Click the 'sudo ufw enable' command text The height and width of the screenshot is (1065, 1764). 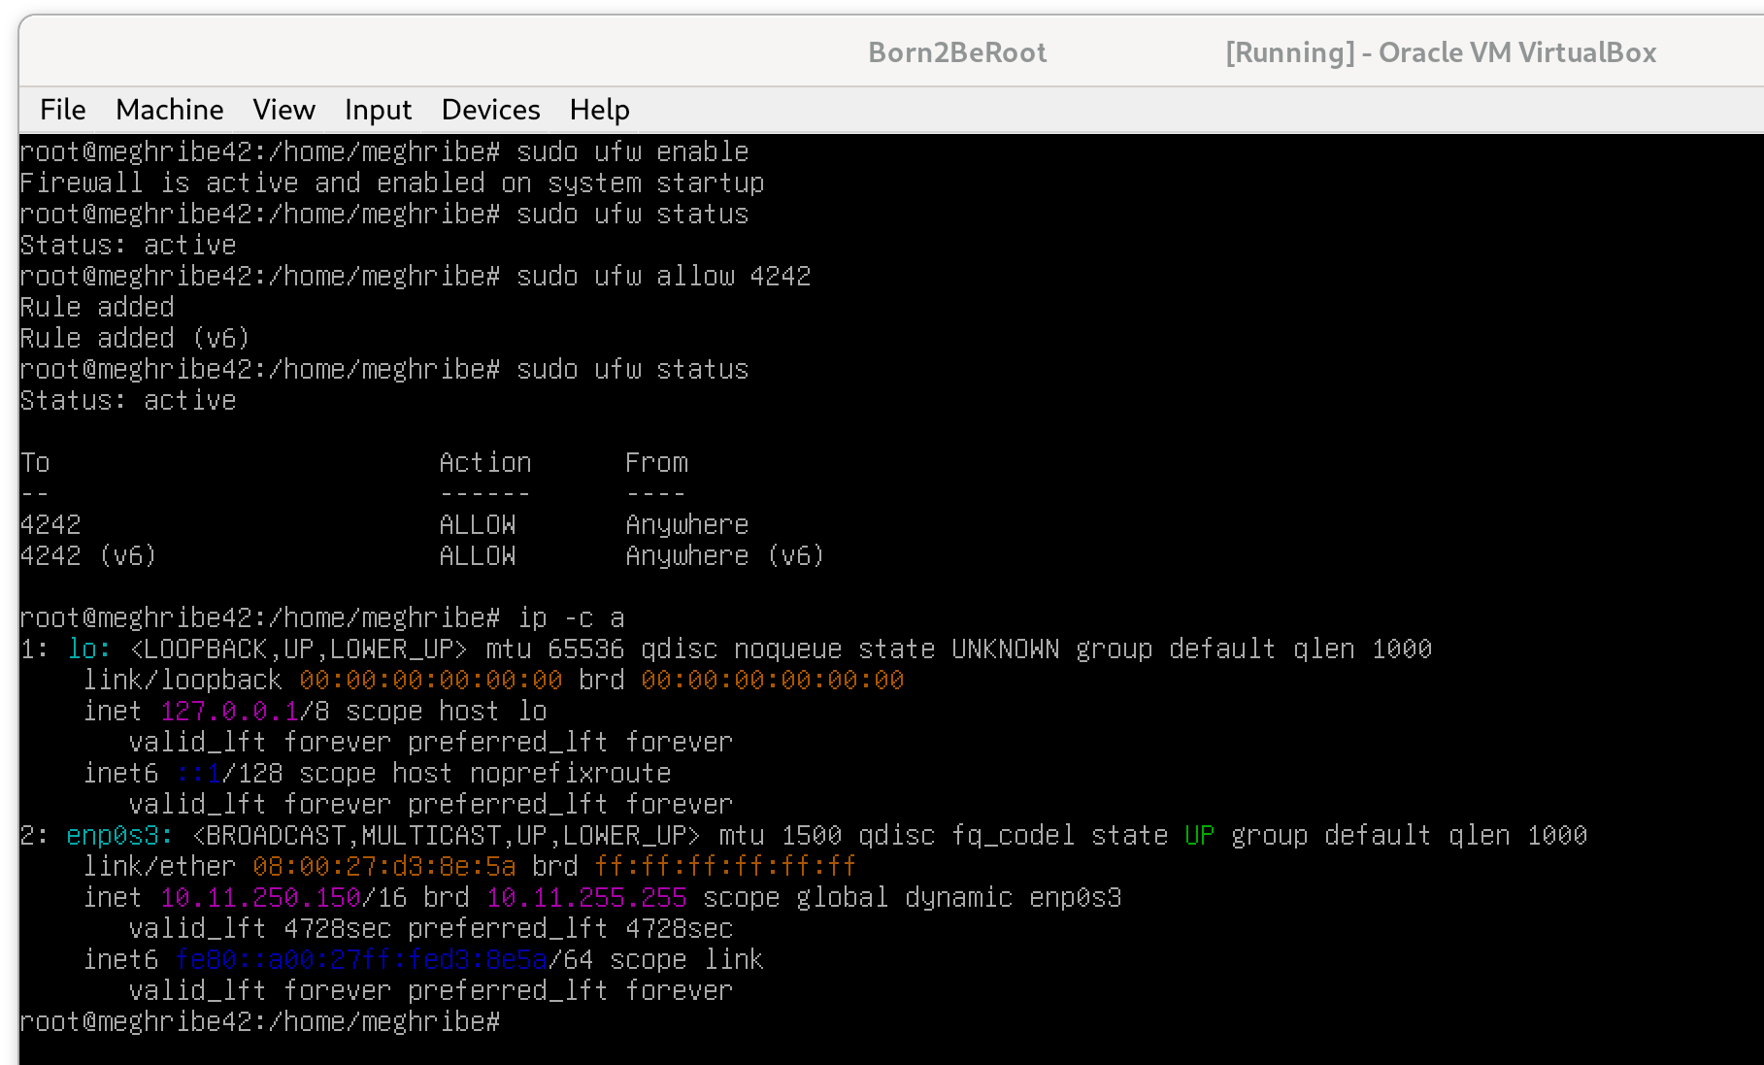(633, 152)
